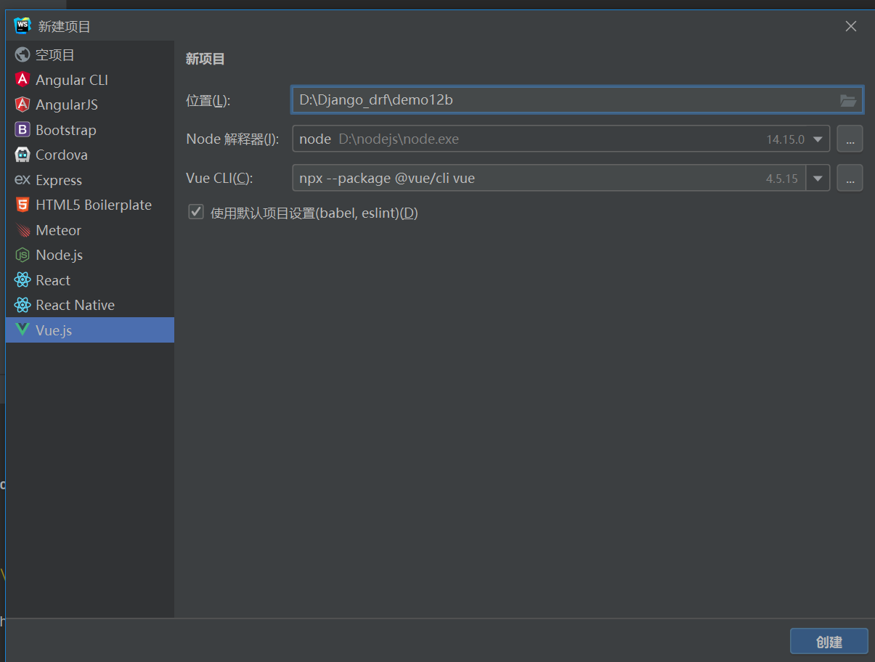
Task: Click the 新项目 heading
Action: pyautogui.click(x=205, y=60)
